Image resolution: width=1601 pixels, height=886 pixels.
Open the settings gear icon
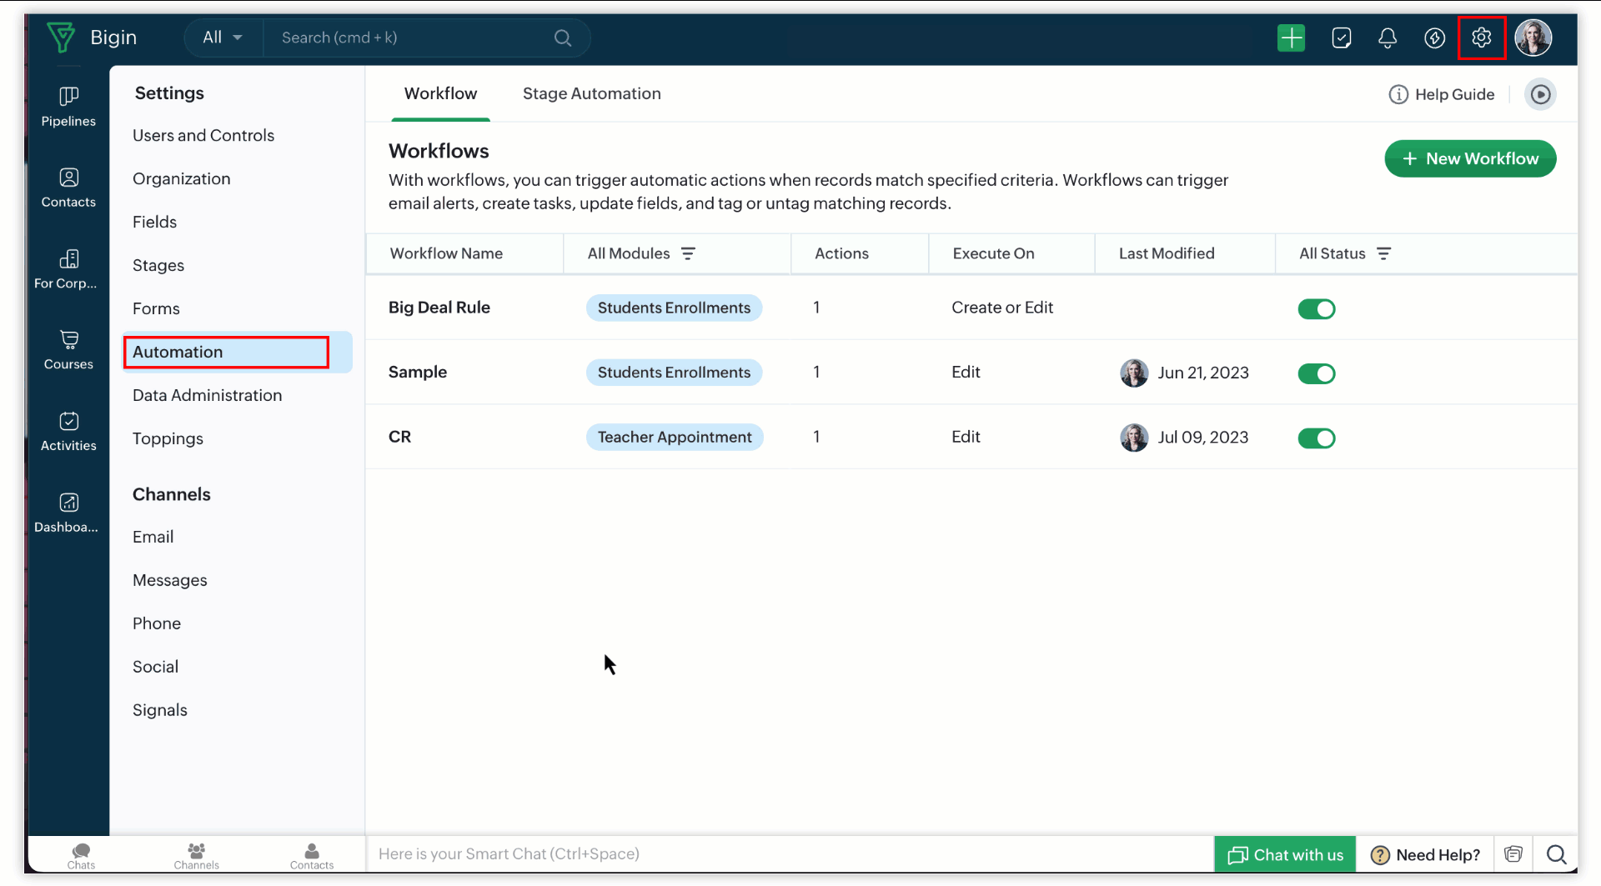[x=1481, y=38]
